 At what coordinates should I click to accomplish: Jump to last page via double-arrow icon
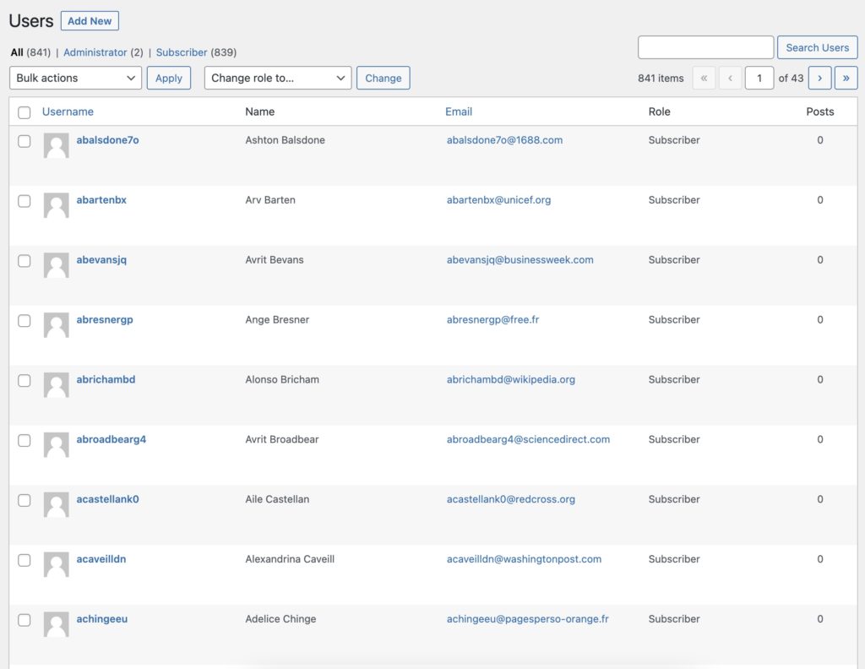[x=846, y=77]
